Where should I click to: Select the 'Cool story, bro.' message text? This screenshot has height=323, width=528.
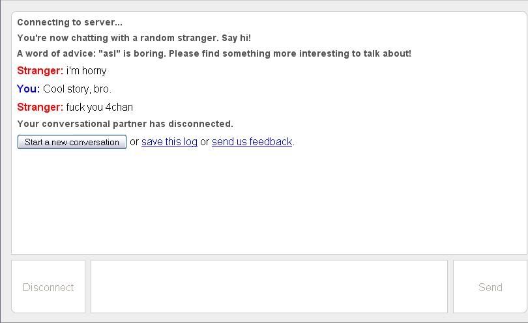point(77,89)
